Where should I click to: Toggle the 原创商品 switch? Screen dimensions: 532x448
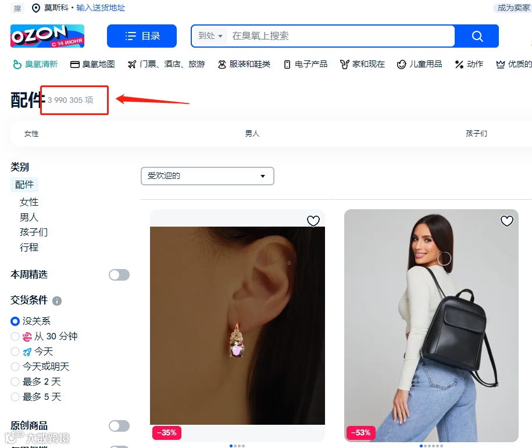pyautogui.click(x=119, y=426)
